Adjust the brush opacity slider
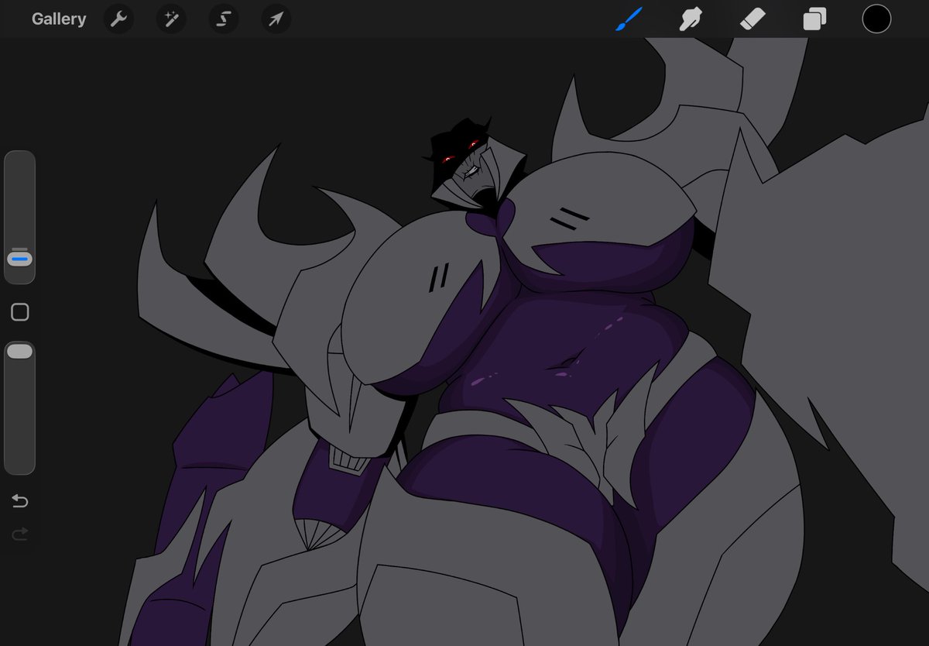The height and width of the screenshot is (646, 929). click(x=19, y=408)
